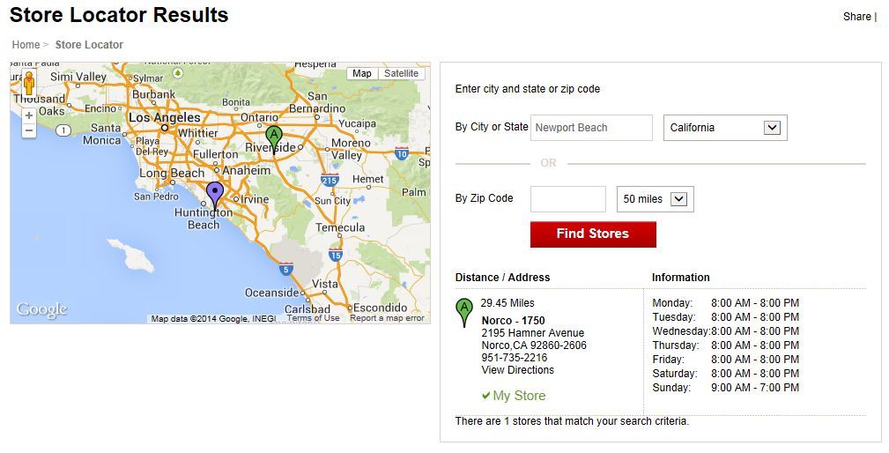Viewport: 889px width, 453px height.
Task: Click the Find Stores button
Action: coord(593,234)
